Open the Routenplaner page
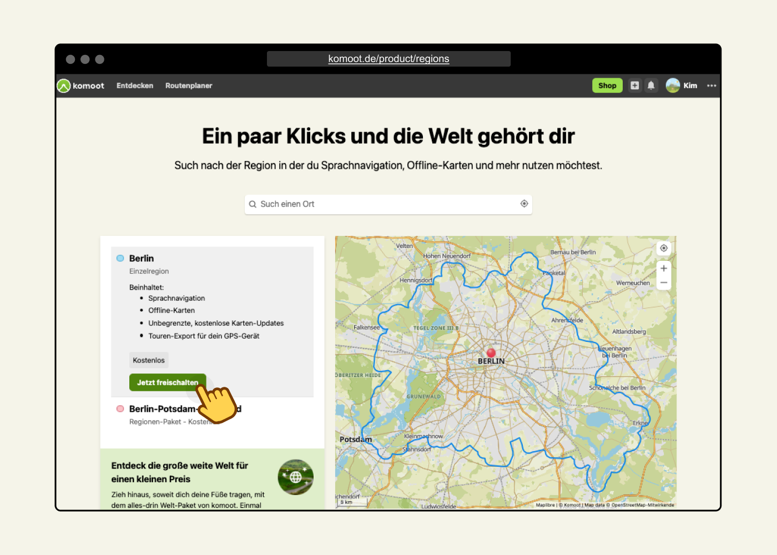The width and height of the screenshot is (777, 555). coord(189,85)
